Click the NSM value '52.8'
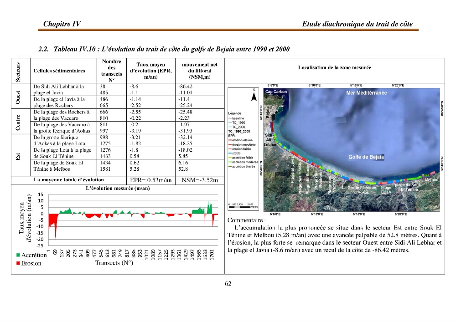Image resolution: width=456 pixels, height=322 pixels. tap(183, 169)
